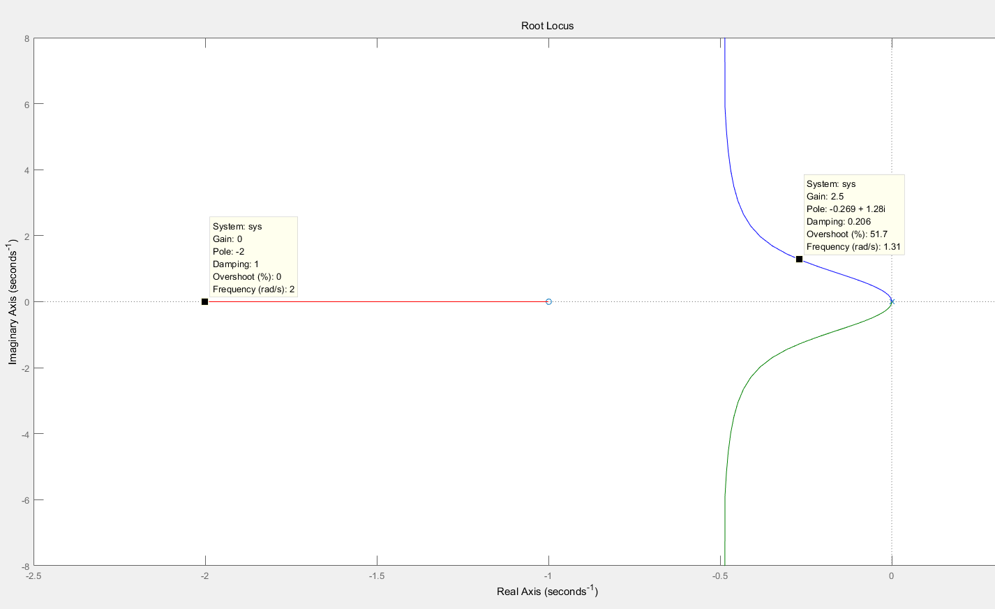Click 'Pole: -2' in the left data tip
Viewport: 995px width, 609px height.
point(228,252)
